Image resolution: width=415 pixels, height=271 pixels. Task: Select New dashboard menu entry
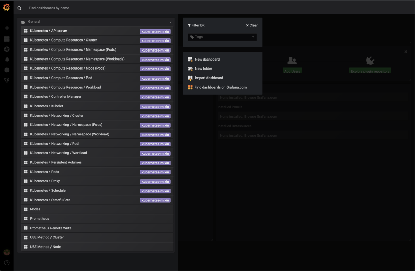207,60
